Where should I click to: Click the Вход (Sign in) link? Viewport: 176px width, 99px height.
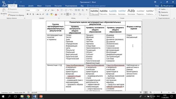tap(157, 6)
